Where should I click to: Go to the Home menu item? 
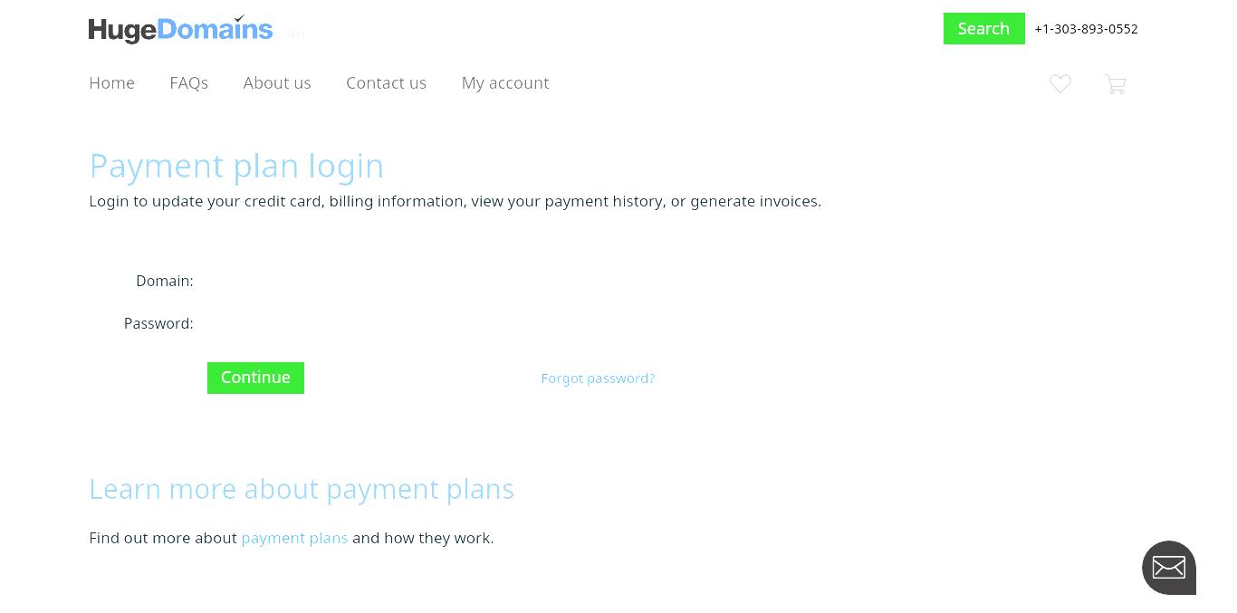pos(111,82)
